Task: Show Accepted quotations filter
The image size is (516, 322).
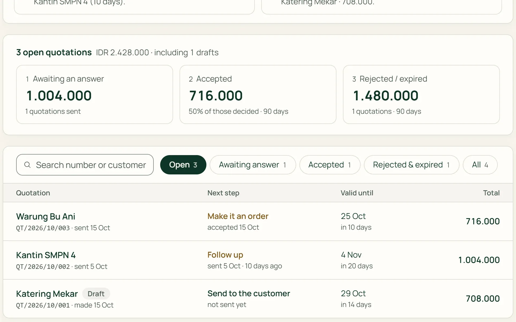Action: click(330, 165)
